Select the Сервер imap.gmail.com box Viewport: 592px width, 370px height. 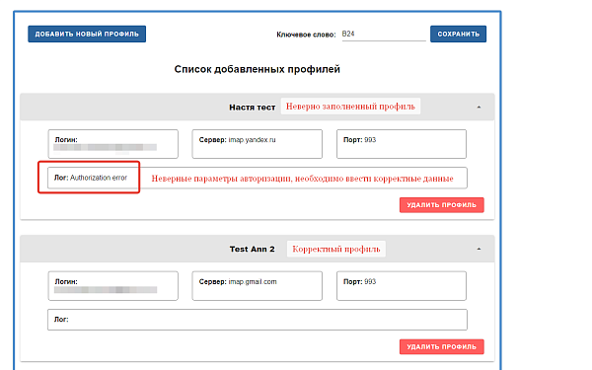pos(258,286)
